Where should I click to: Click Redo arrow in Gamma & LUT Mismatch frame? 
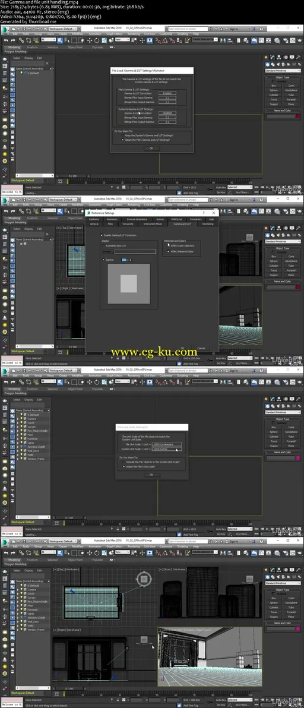(12, 40)
